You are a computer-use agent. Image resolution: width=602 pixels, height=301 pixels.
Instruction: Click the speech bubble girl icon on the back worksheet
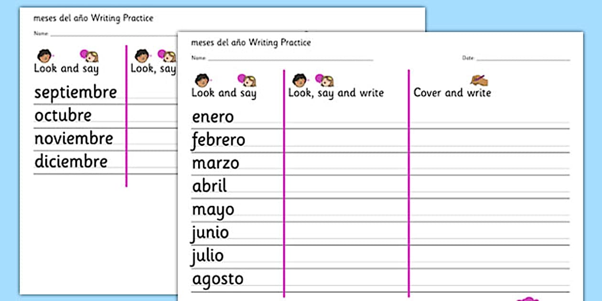coord(89,56)
